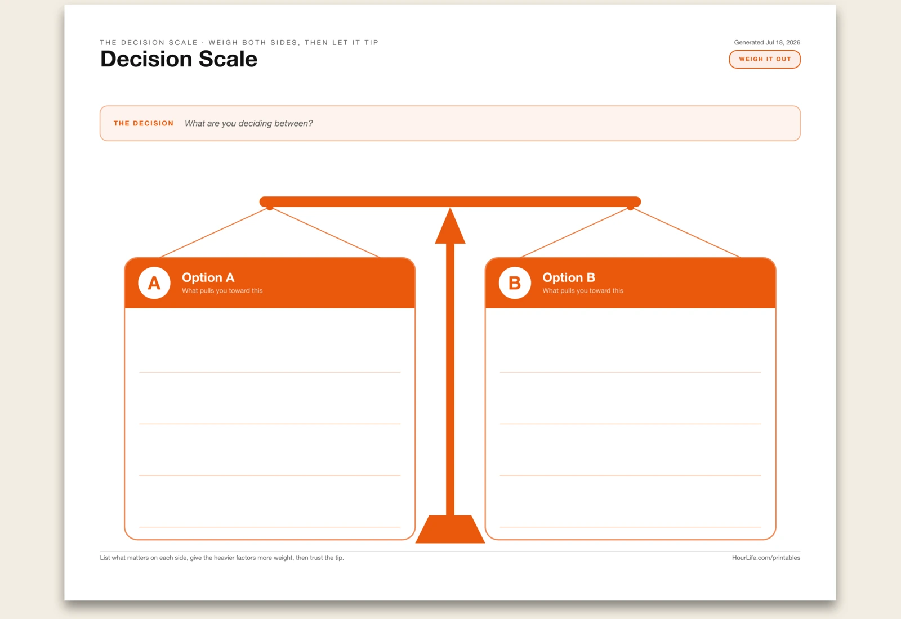
Task: Select the circled A icon
Action: [x=154, y=282]
